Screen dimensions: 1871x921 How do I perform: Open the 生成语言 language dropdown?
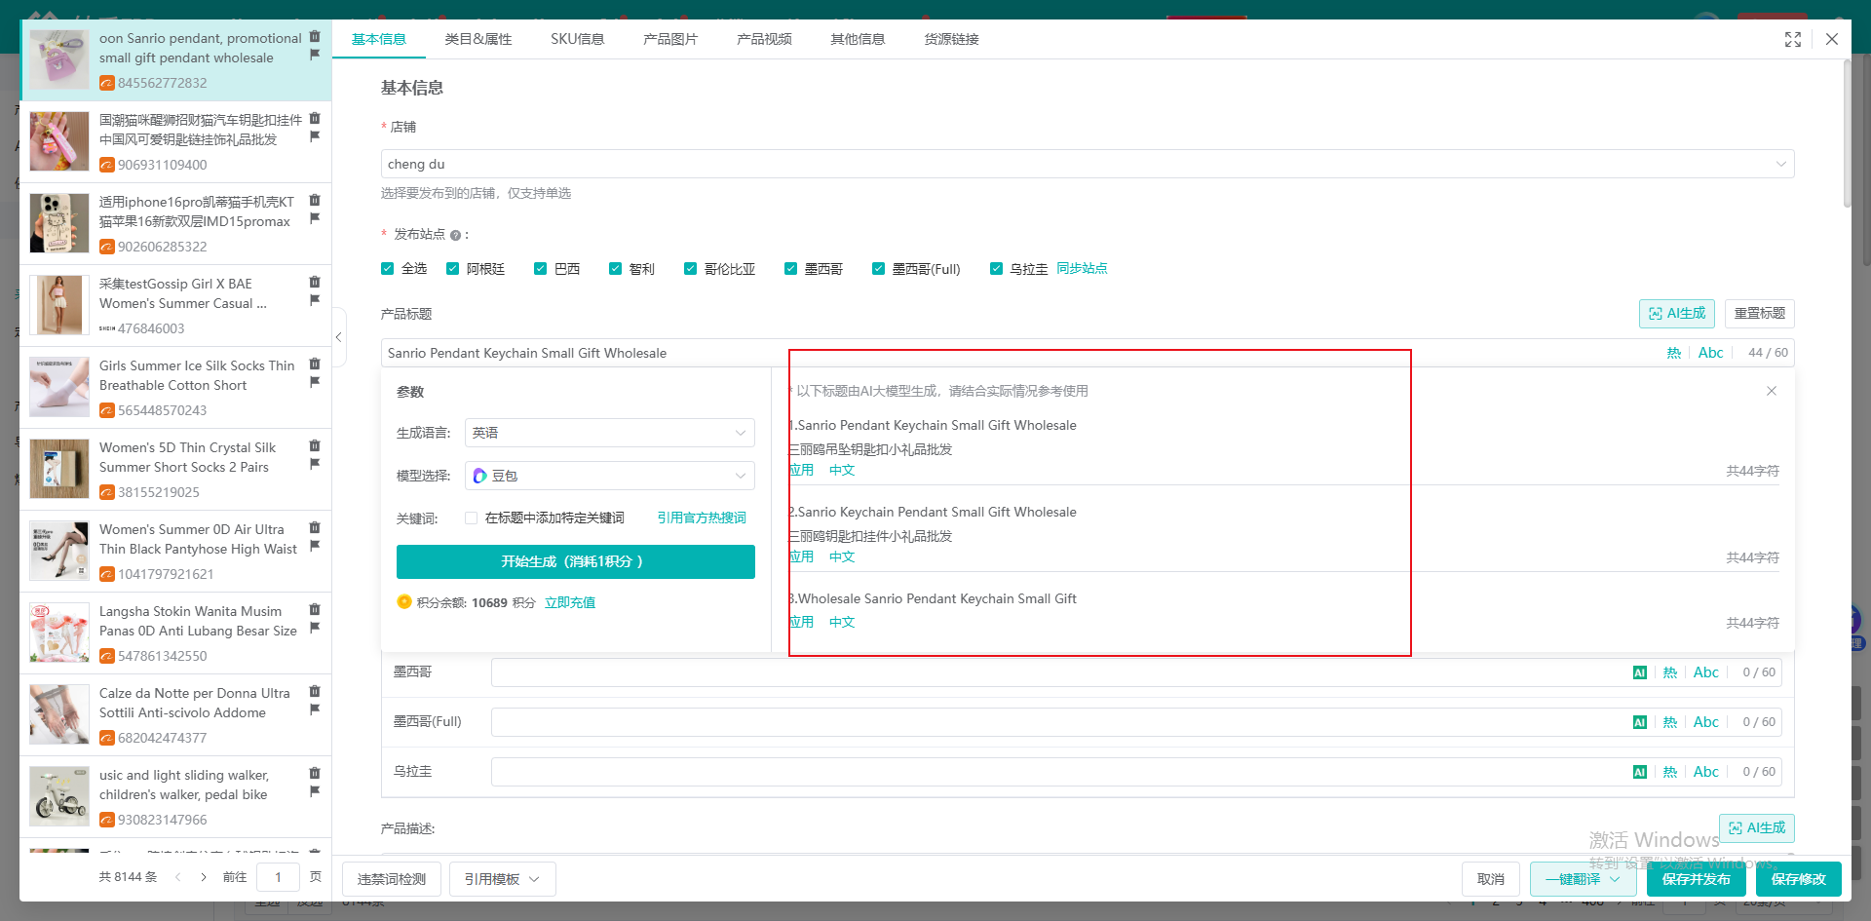click(610, 433)
